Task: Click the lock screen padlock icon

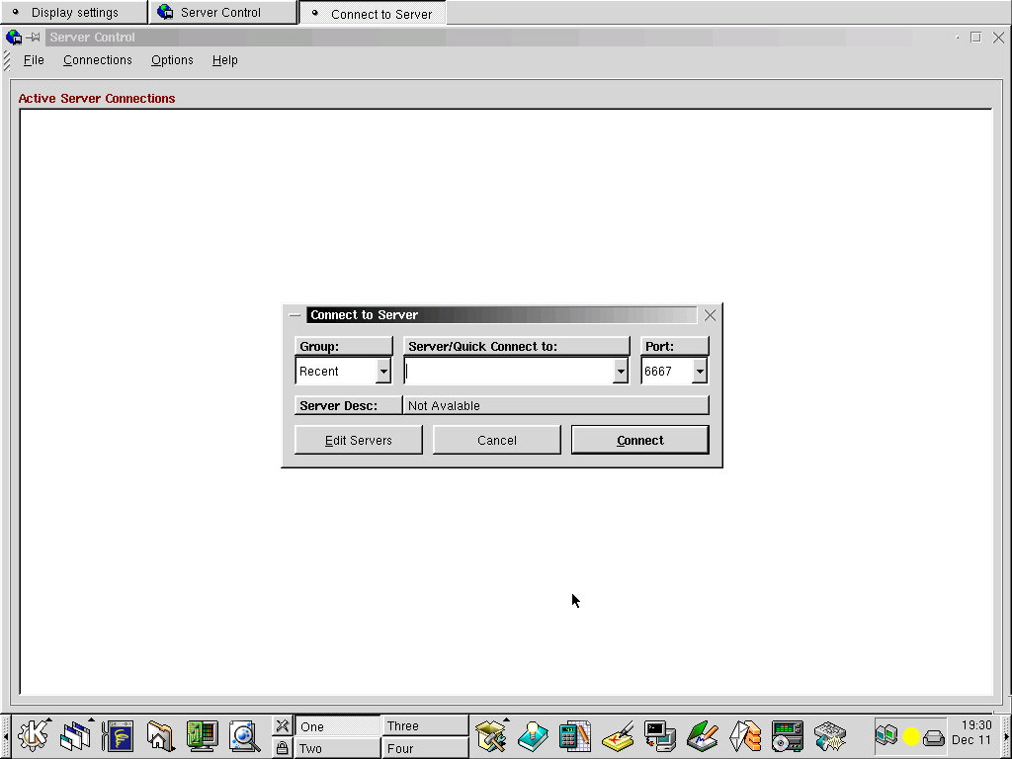Action: (282, 748)
